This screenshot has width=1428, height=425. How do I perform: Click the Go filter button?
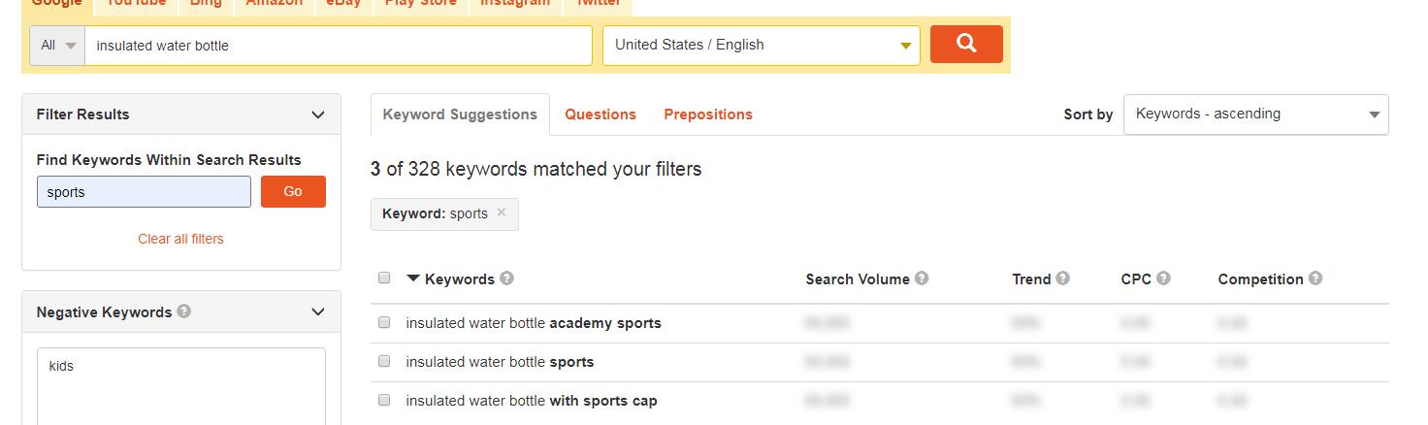pos(293,191)
